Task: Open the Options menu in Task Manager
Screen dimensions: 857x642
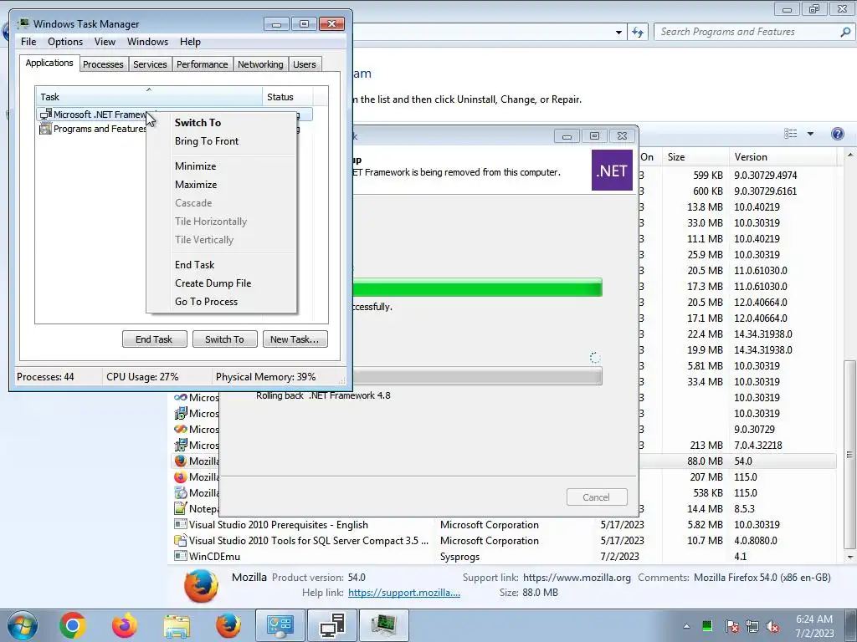Action: [x=65, y=42]
